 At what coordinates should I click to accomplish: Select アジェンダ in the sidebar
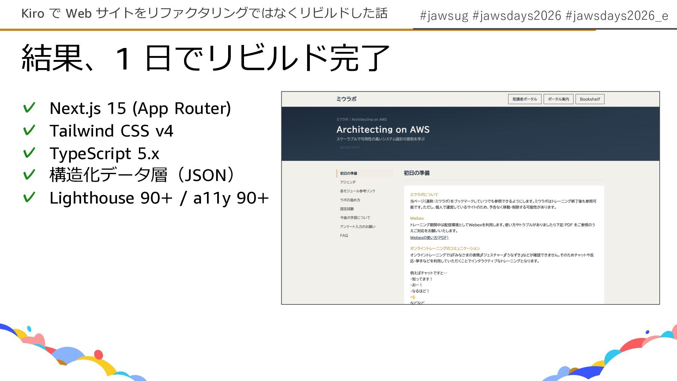click(x=348, y=182)
